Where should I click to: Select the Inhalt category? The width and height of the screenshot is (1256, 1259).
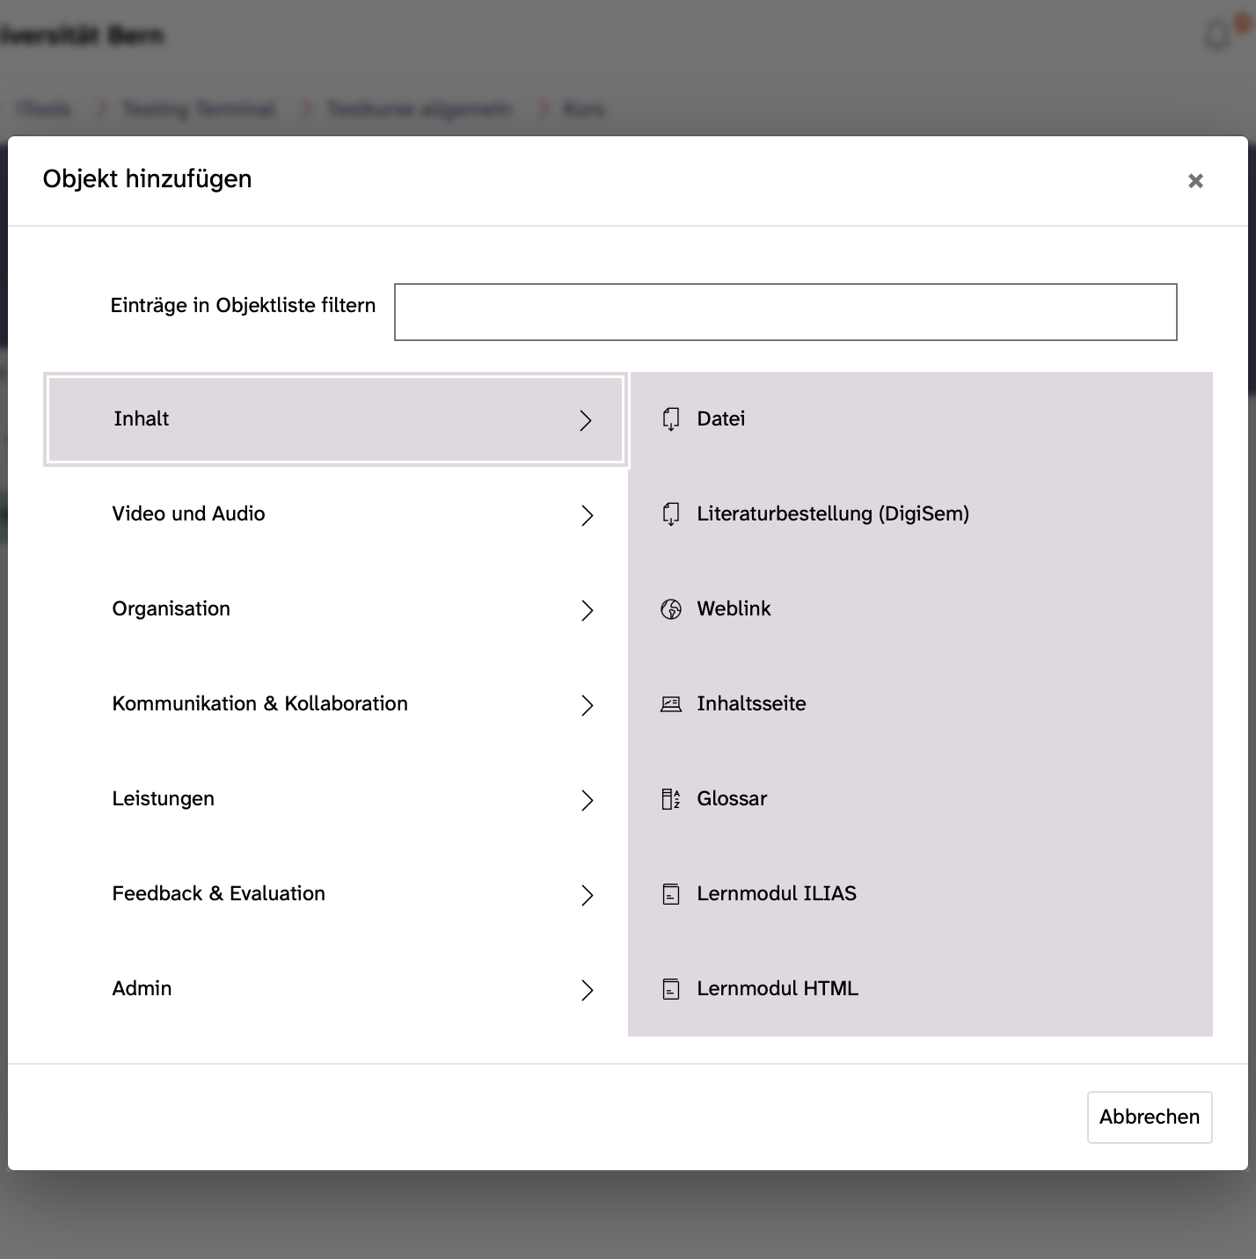click(x=335, y=419)
